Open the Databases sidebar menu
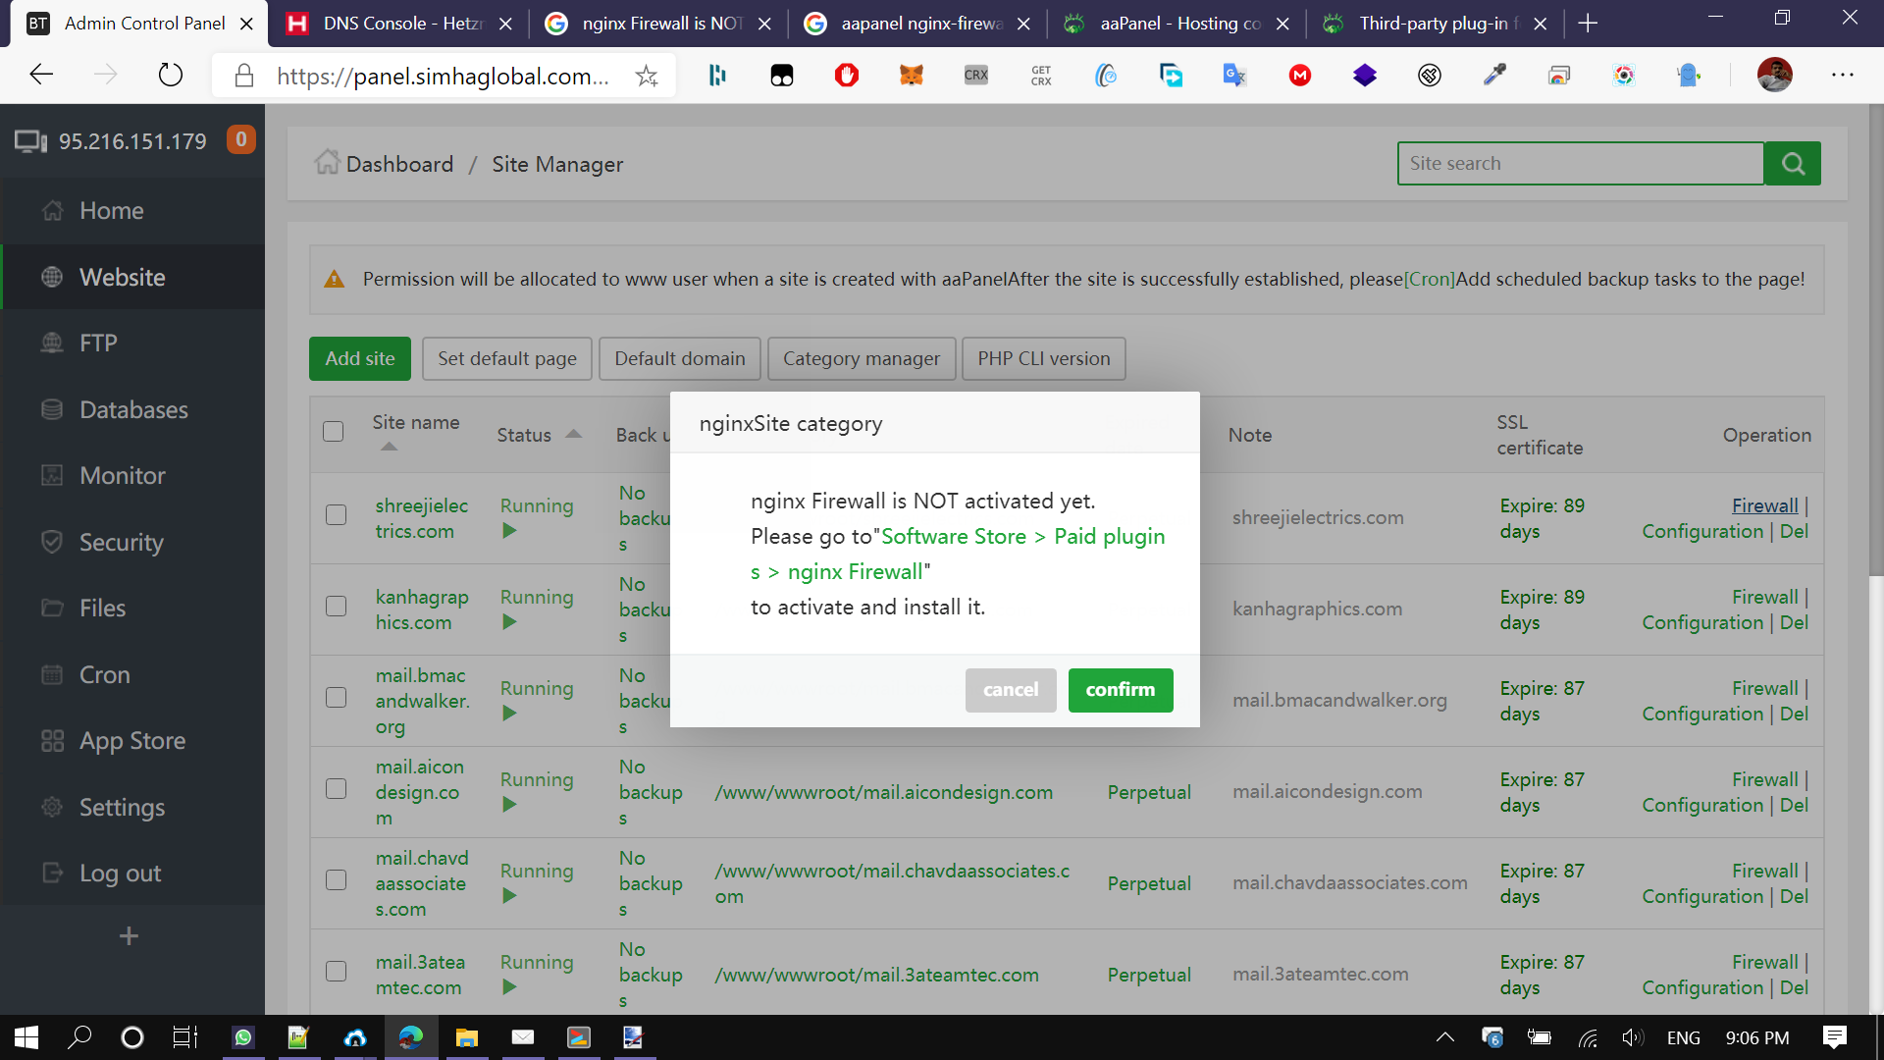1884x1060 pixels. [132, 409]
